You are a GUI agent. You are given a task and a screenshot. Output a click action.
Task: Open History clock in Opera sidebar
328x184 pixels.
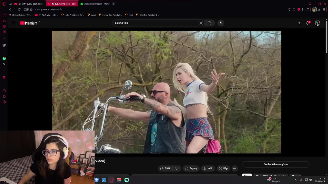[x=4, y=91]
